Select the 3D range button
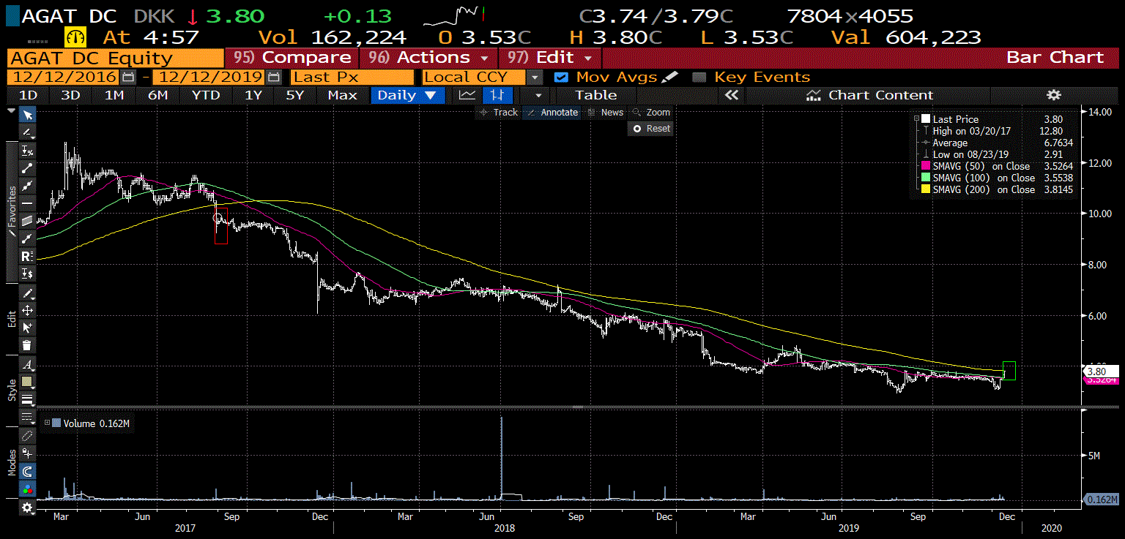This screenshot has width=1125, height=539. (70, 95)
